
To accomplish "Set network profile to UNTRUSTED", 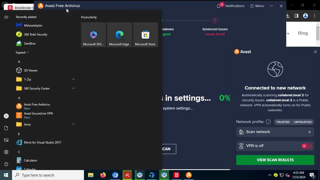I will [x=303, y=122].
